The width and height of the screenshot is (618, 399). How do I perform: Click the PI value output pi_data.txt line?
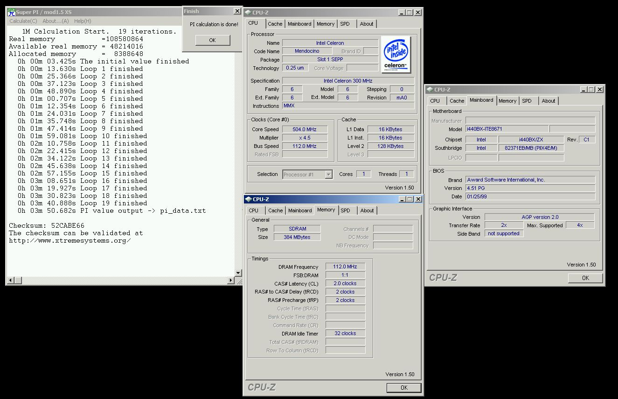[x=112, y=210]
